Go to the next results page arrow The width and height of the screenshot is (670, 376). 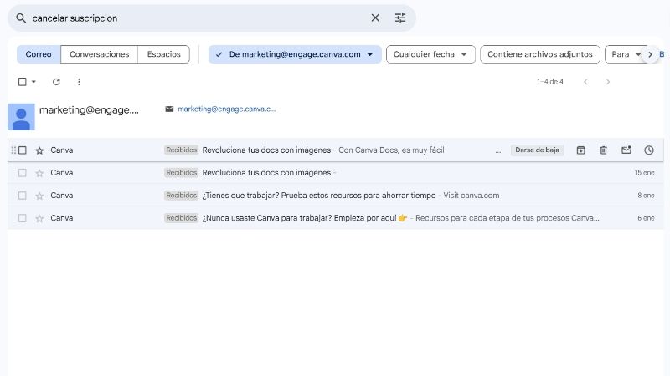(x=608, y=81)
